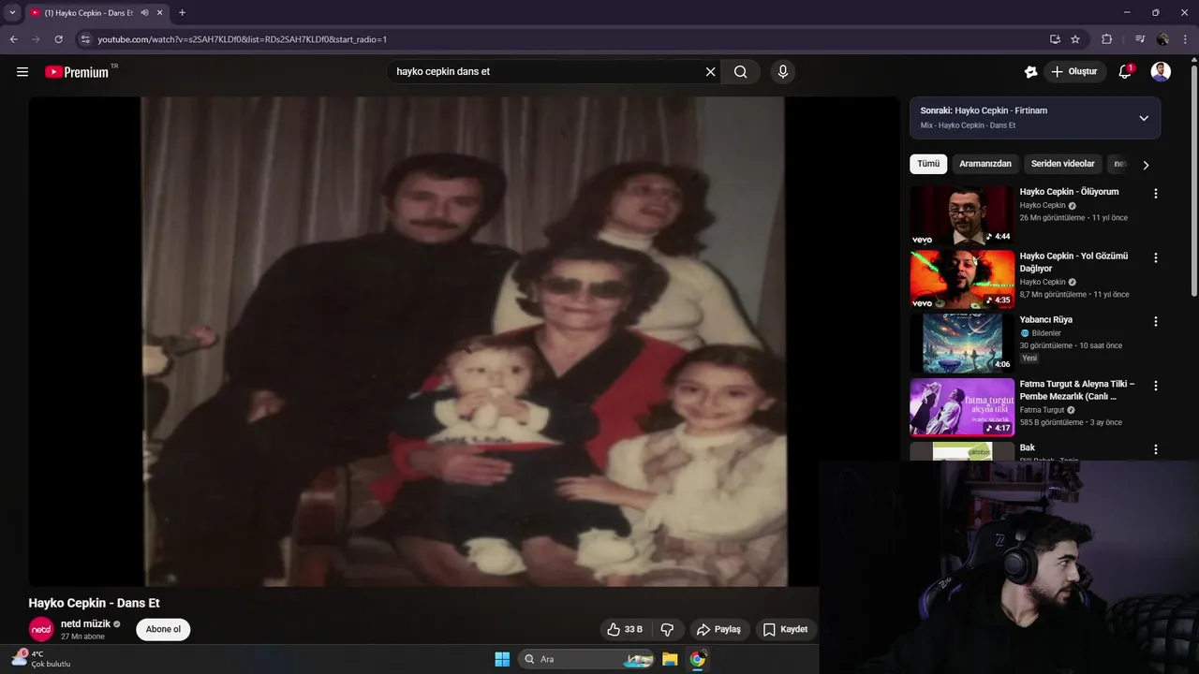
Task: Click the browser address bar URL
Action: 243,39
